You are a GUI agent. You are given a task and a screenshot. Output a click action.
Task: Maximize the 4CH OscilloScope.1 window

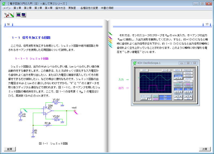pyautogui.click(x=188, y=63)
